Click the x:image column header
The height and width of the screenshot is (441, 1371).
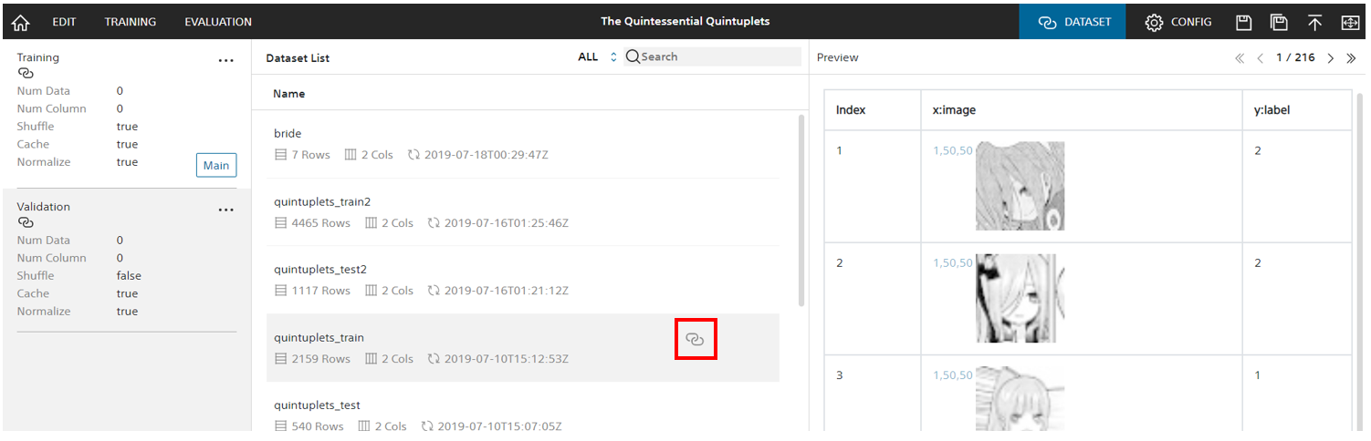(x=954, y=110)
